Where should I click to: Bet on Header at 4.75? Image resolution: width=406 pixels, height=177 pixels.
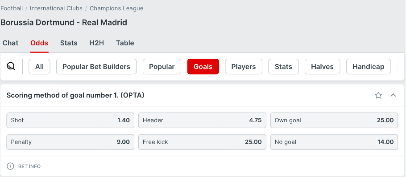click(202, 120)
